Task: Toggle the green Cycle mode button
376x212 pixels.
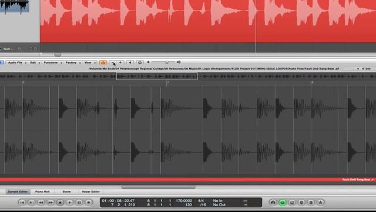Action: click(x=283, y=203)
